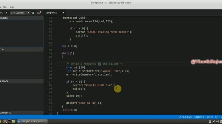Open the file manager folder icon in taskbar

[x=14, y=121]
